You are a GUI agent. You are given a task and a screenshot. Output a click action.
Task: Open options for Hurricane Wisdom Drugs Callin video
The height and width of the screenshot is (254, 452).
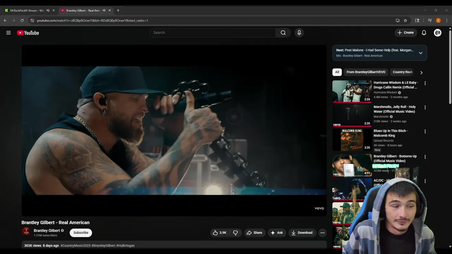425,83
